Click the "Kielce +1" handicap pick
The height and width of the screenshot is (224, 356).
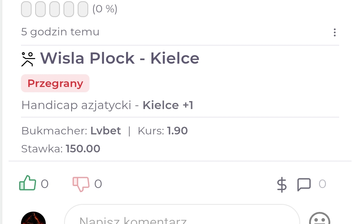[168, 105]
